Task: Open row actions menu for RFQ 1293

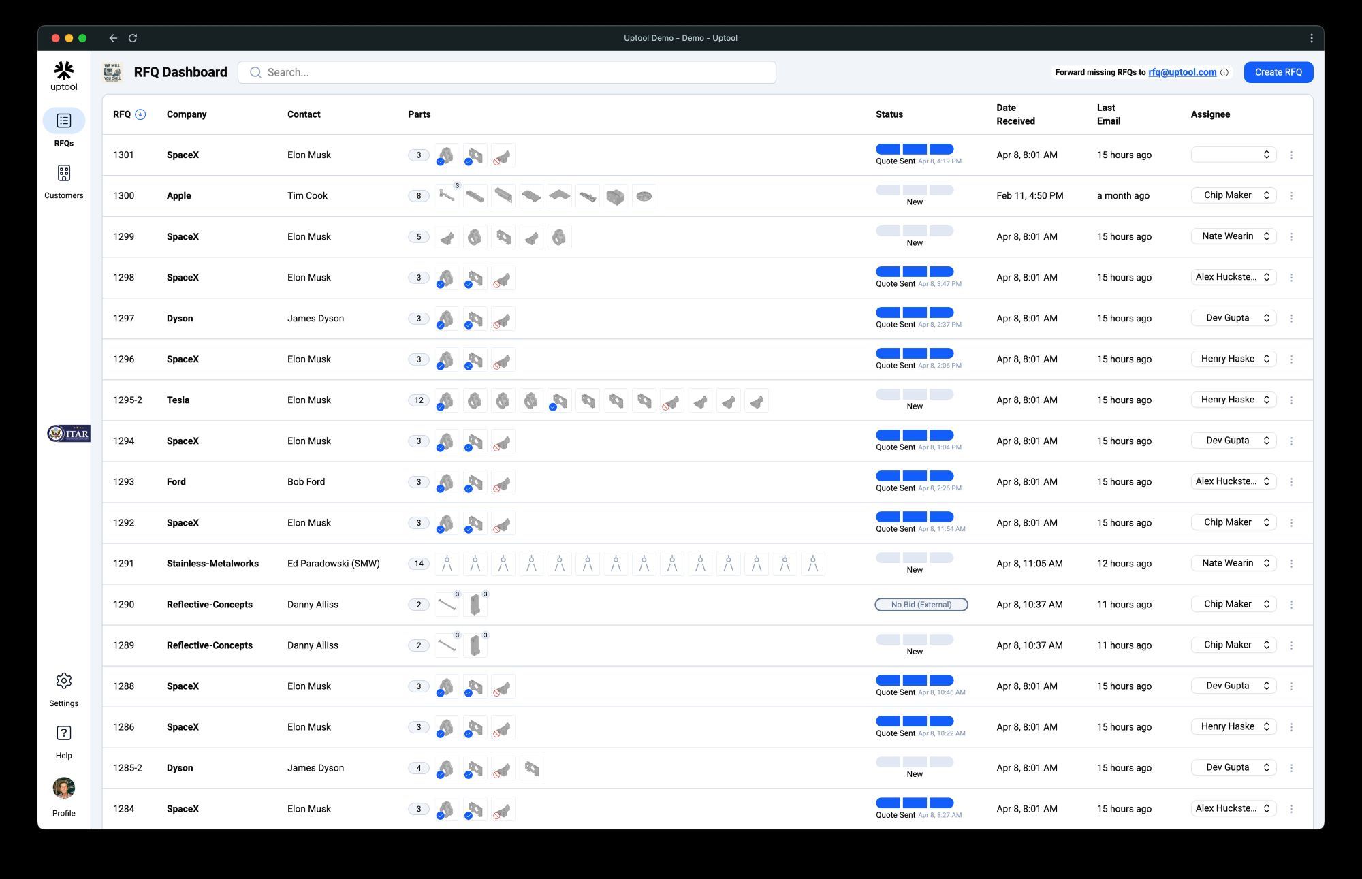Action: tap(1291, 482)
